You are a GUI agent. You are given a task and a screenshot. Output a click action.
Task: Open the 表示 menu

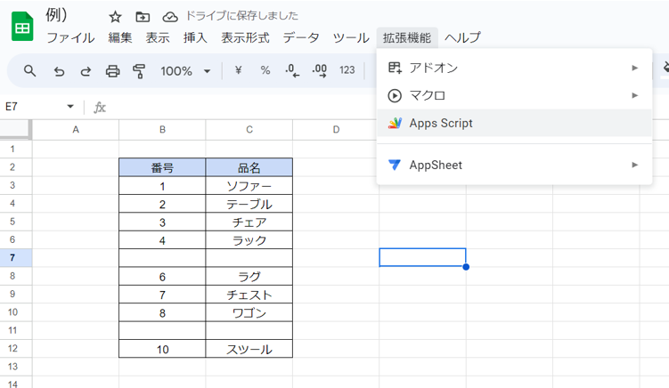(x=158, y=38)
